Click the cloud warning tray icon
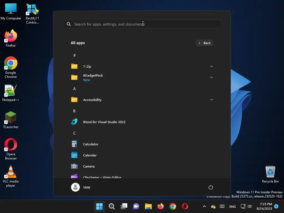This screenshot has height=213, width=284. coord(213,206)
